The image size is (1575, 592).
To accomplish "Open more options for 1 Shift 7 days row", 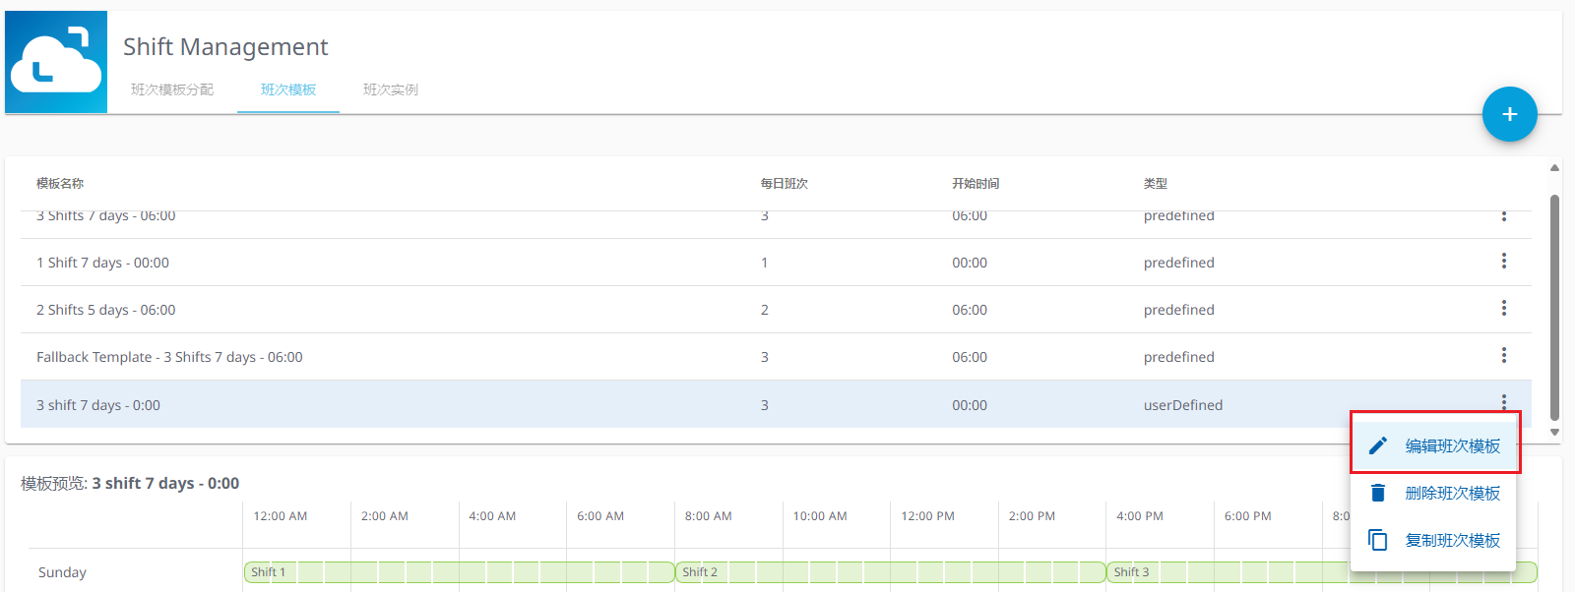I will (x=1503, y=262).
